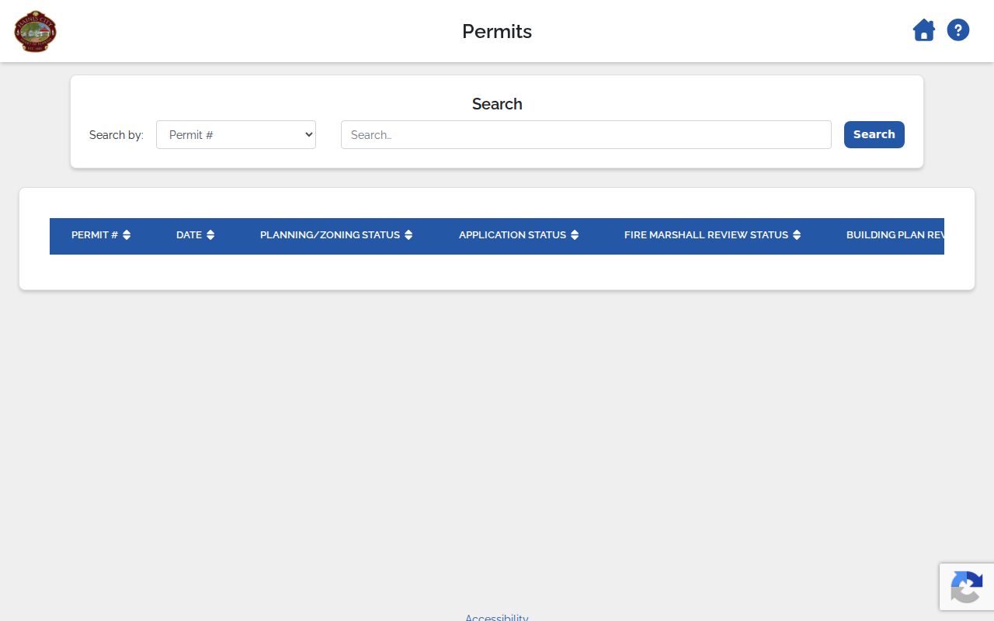This screenshot has width=994, height=621.
Task: Click the Application Status header text
Action: pyautogui.click(x=513, y=235)
